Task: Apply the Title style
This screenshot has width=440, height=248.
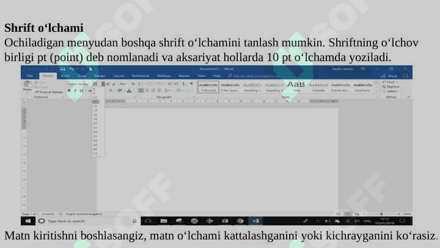Action: (x=296, y=87)
